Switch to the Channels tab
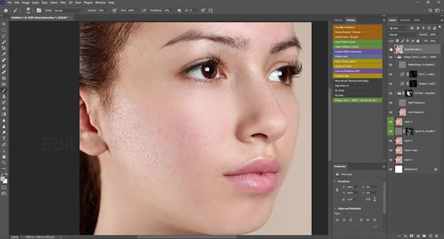Viewport: 444px width, 239px height. coord(405,20)
